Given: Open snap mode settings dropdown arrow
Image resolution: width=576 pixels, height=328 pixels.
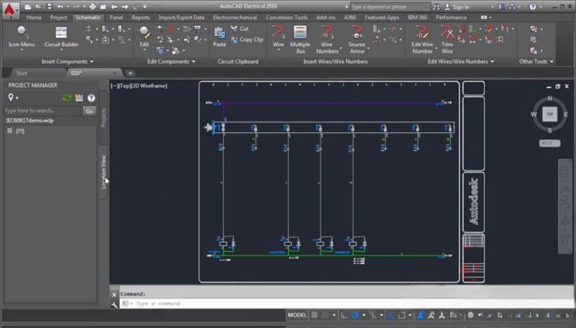Looking at the screenshot, I should (334, 315).
